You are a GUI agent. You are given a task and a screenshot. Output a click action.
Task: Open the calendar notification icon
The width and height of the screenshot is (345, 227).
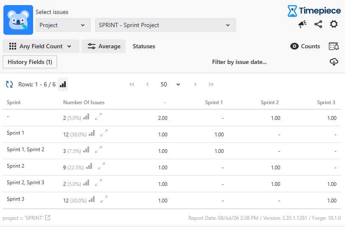pos(334,46)
